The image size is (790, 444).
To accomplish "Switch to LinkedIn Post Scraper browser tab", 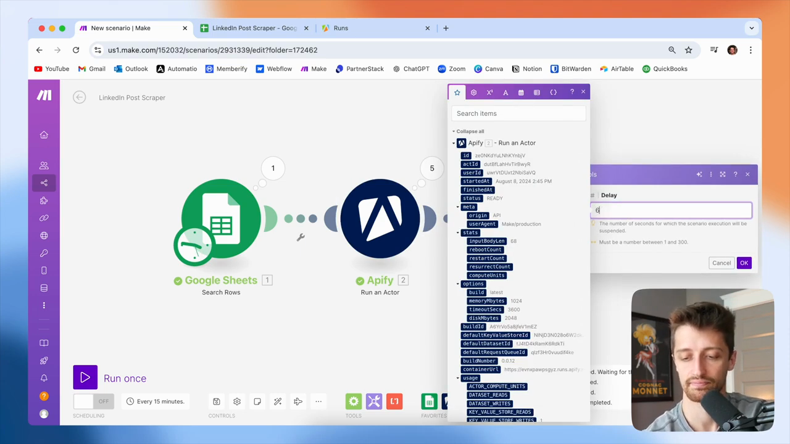I will pos(254,28).
